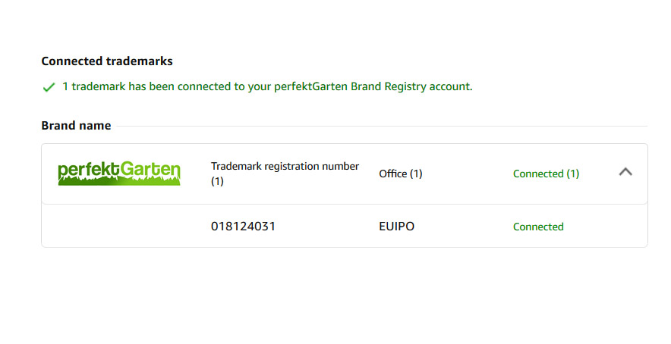Click the (1) count under registration number label
671x344 pixels.
click(217, 181)
